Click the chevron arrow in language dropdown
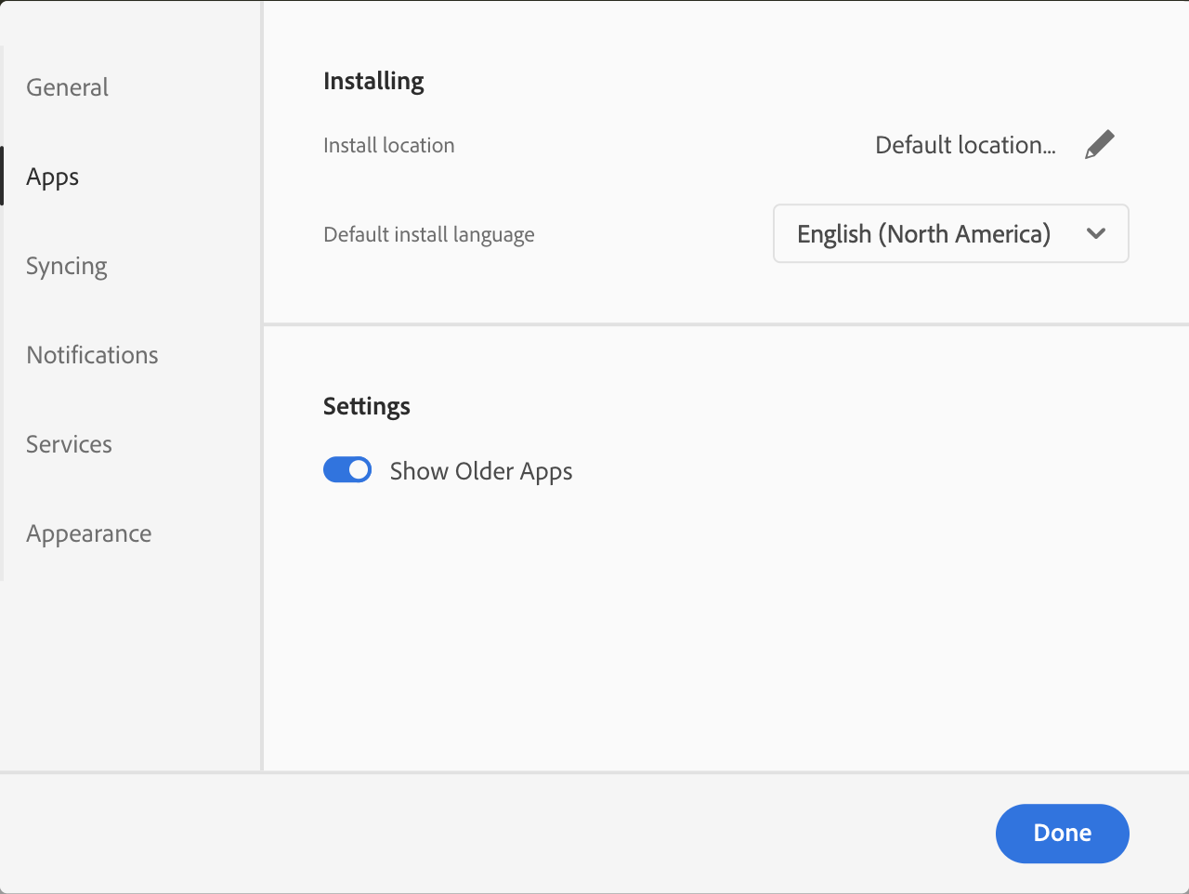The image size is (1189, 894). pyautogui.click(x=1096, y=233)
